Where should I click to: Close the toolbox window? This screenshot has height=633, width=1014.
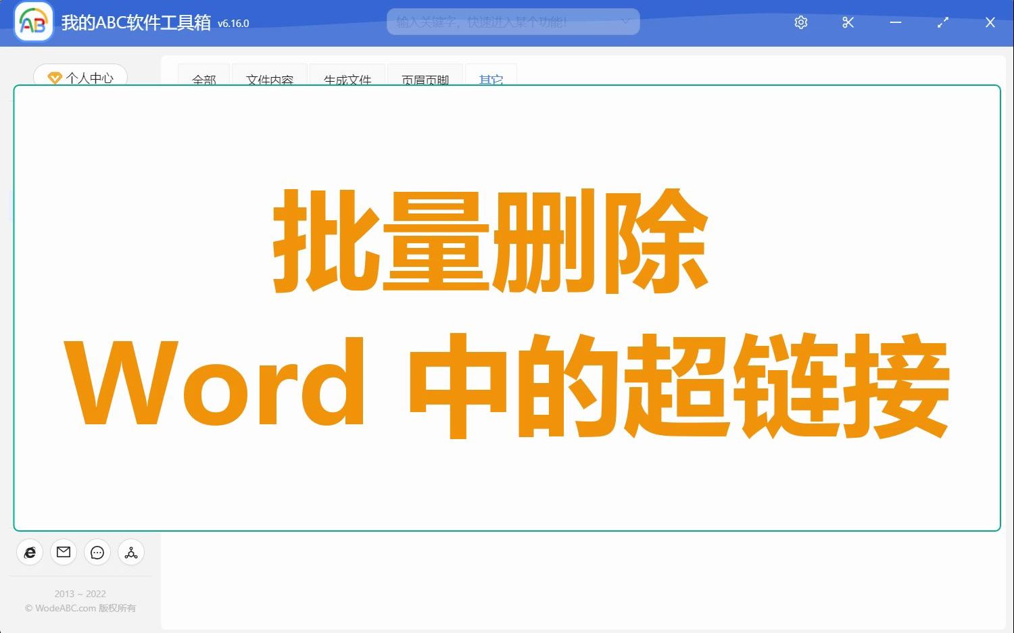[x=990, y=22]
